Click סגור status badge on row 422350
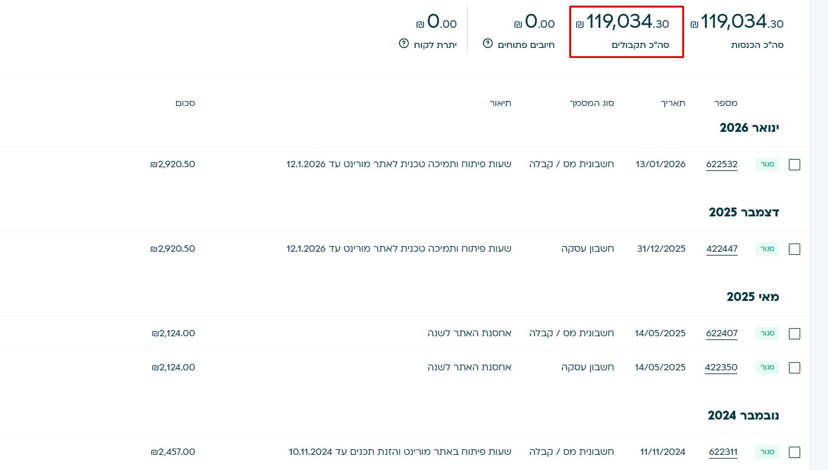828x470 pixels. coord(767,368)
